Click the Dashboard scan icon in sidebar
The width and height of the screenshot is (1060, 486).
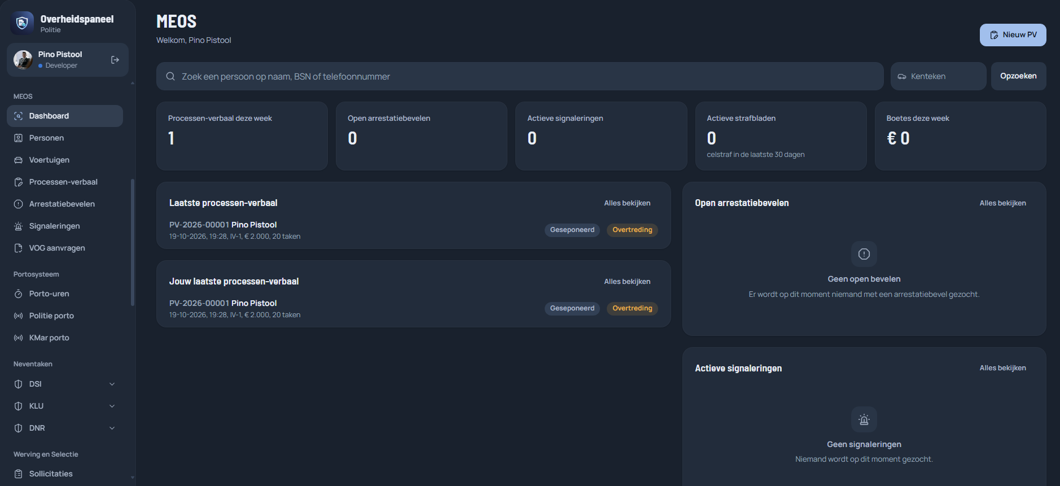point(19,116)
